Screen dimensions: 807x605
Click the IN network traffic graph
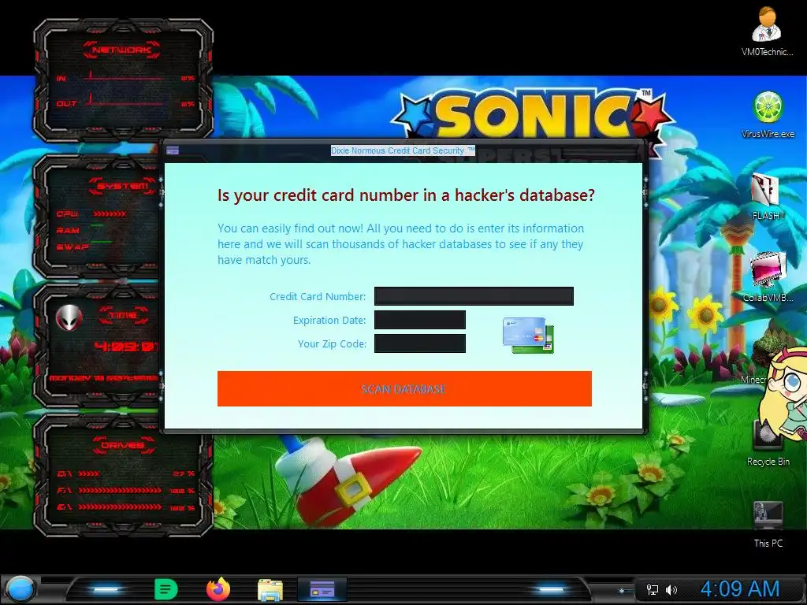(x=125, y=76)
